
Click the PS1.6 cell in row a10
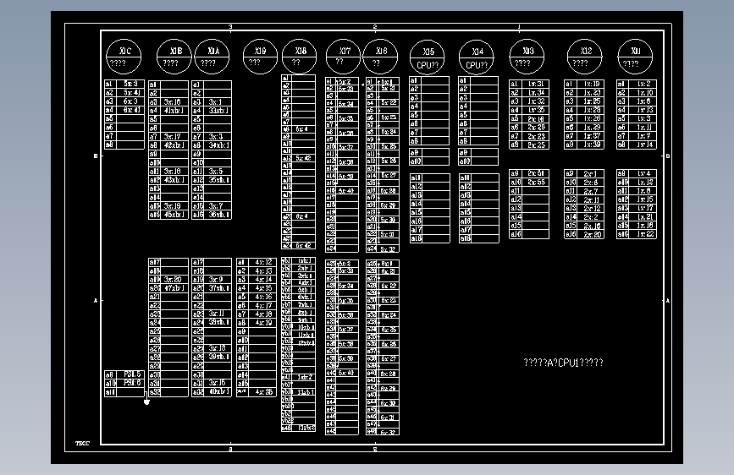click(130, 384)
